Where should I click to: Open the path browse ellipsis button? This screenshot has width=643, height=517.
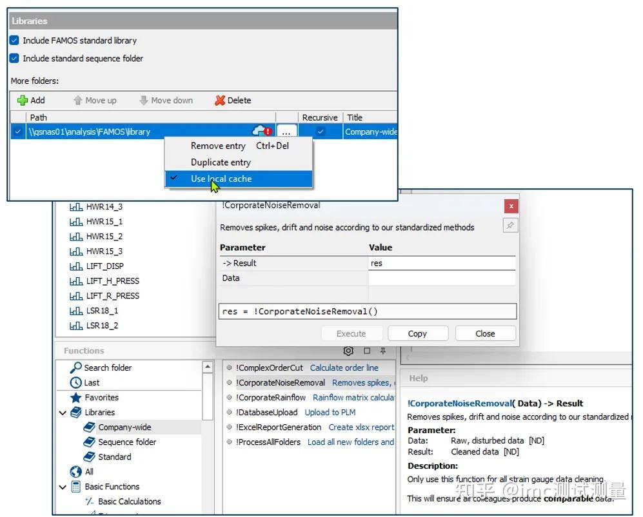286,132
